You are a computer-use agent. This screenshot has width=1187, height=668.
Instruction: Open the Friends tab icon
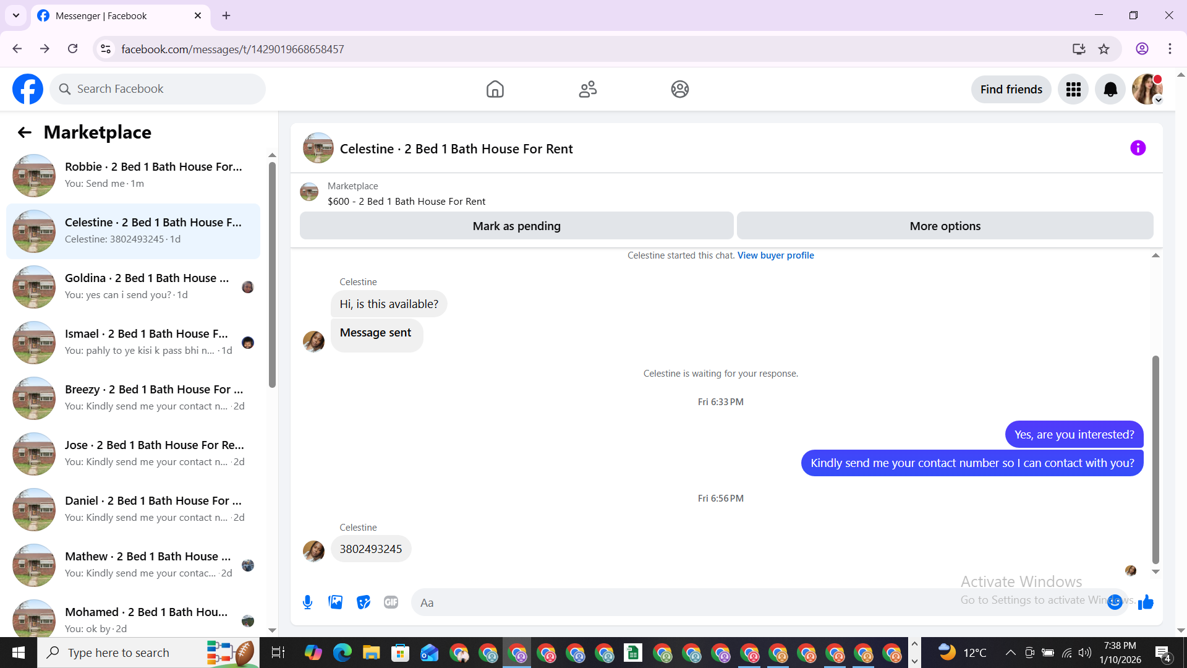pyautogui.click(x=587, y=90)
